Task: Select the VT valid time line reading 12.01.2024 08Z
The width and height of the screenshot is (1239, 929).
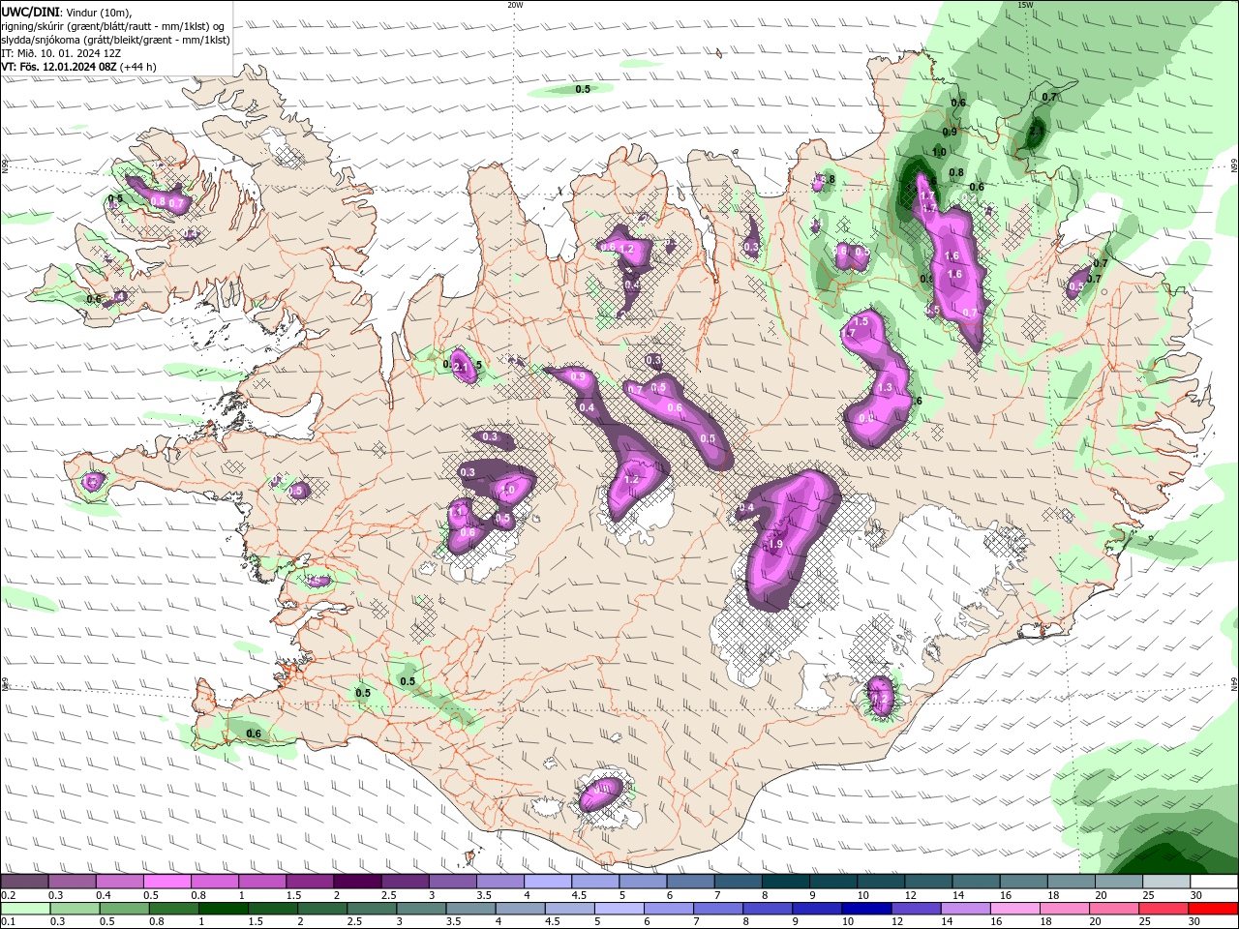Action: click(78, 67)
